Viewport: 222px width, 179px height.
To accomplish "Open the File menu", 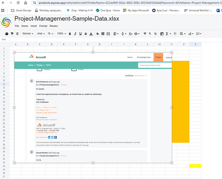I will click(17, 26).
